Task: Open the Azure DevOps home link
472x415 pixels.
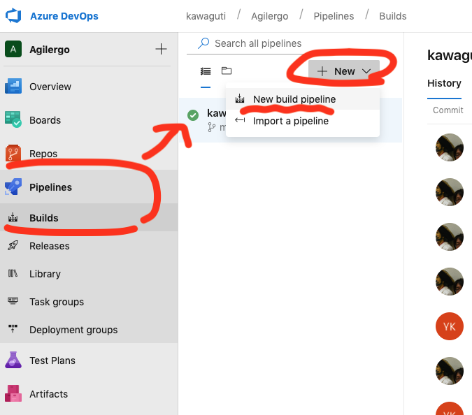Action: point(64,16)
